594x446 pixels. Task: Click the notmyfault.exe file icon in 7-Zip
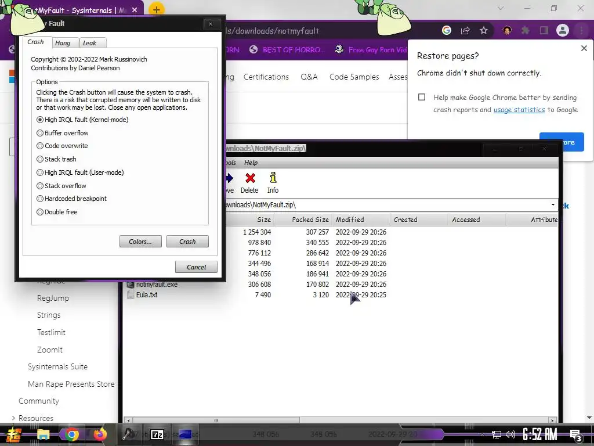[131, 285]
